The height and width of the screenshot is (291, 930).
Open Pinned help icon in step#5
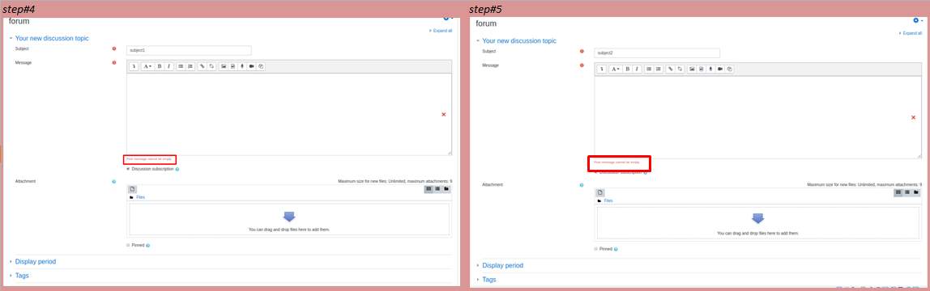click(x=616, y=249)
